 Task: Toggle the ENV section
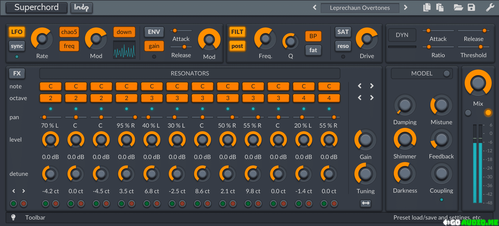tap(154, 32)
